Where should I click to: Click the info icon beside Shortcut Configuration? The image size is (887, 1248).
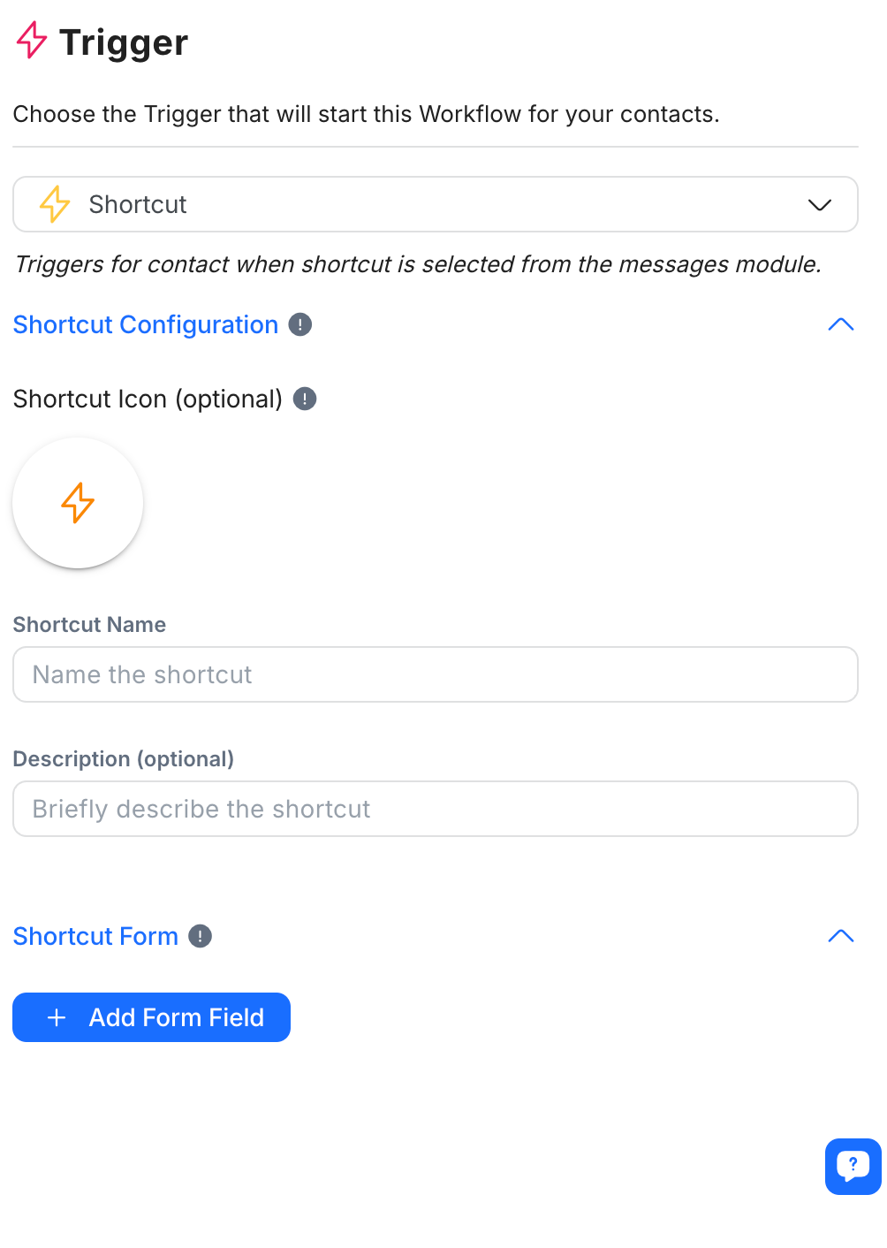[x=300, y=324]
